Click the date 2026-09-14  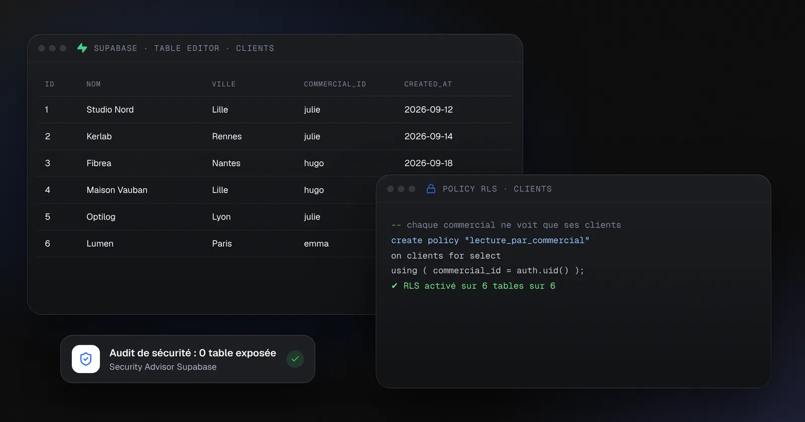429,136
